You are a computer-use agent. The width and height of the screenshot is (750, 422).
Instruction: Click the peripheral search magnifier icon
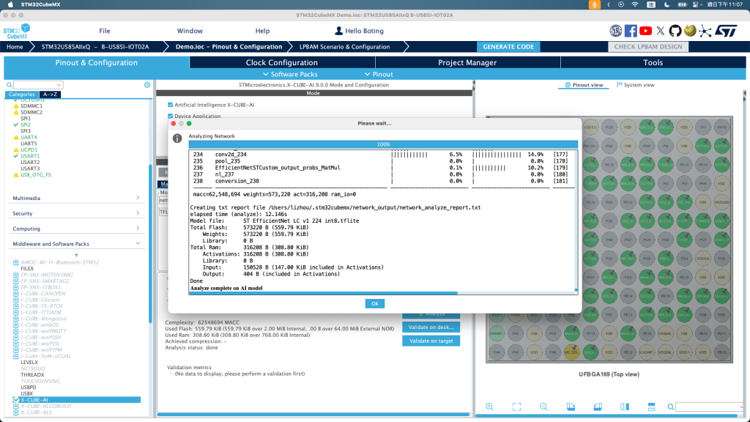(x=9, y=85)
